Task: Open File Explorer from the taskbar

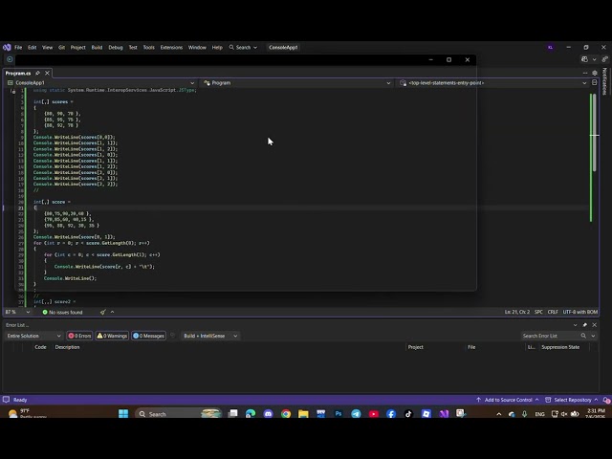Action: pyautogui.click(x=303, y=414)
